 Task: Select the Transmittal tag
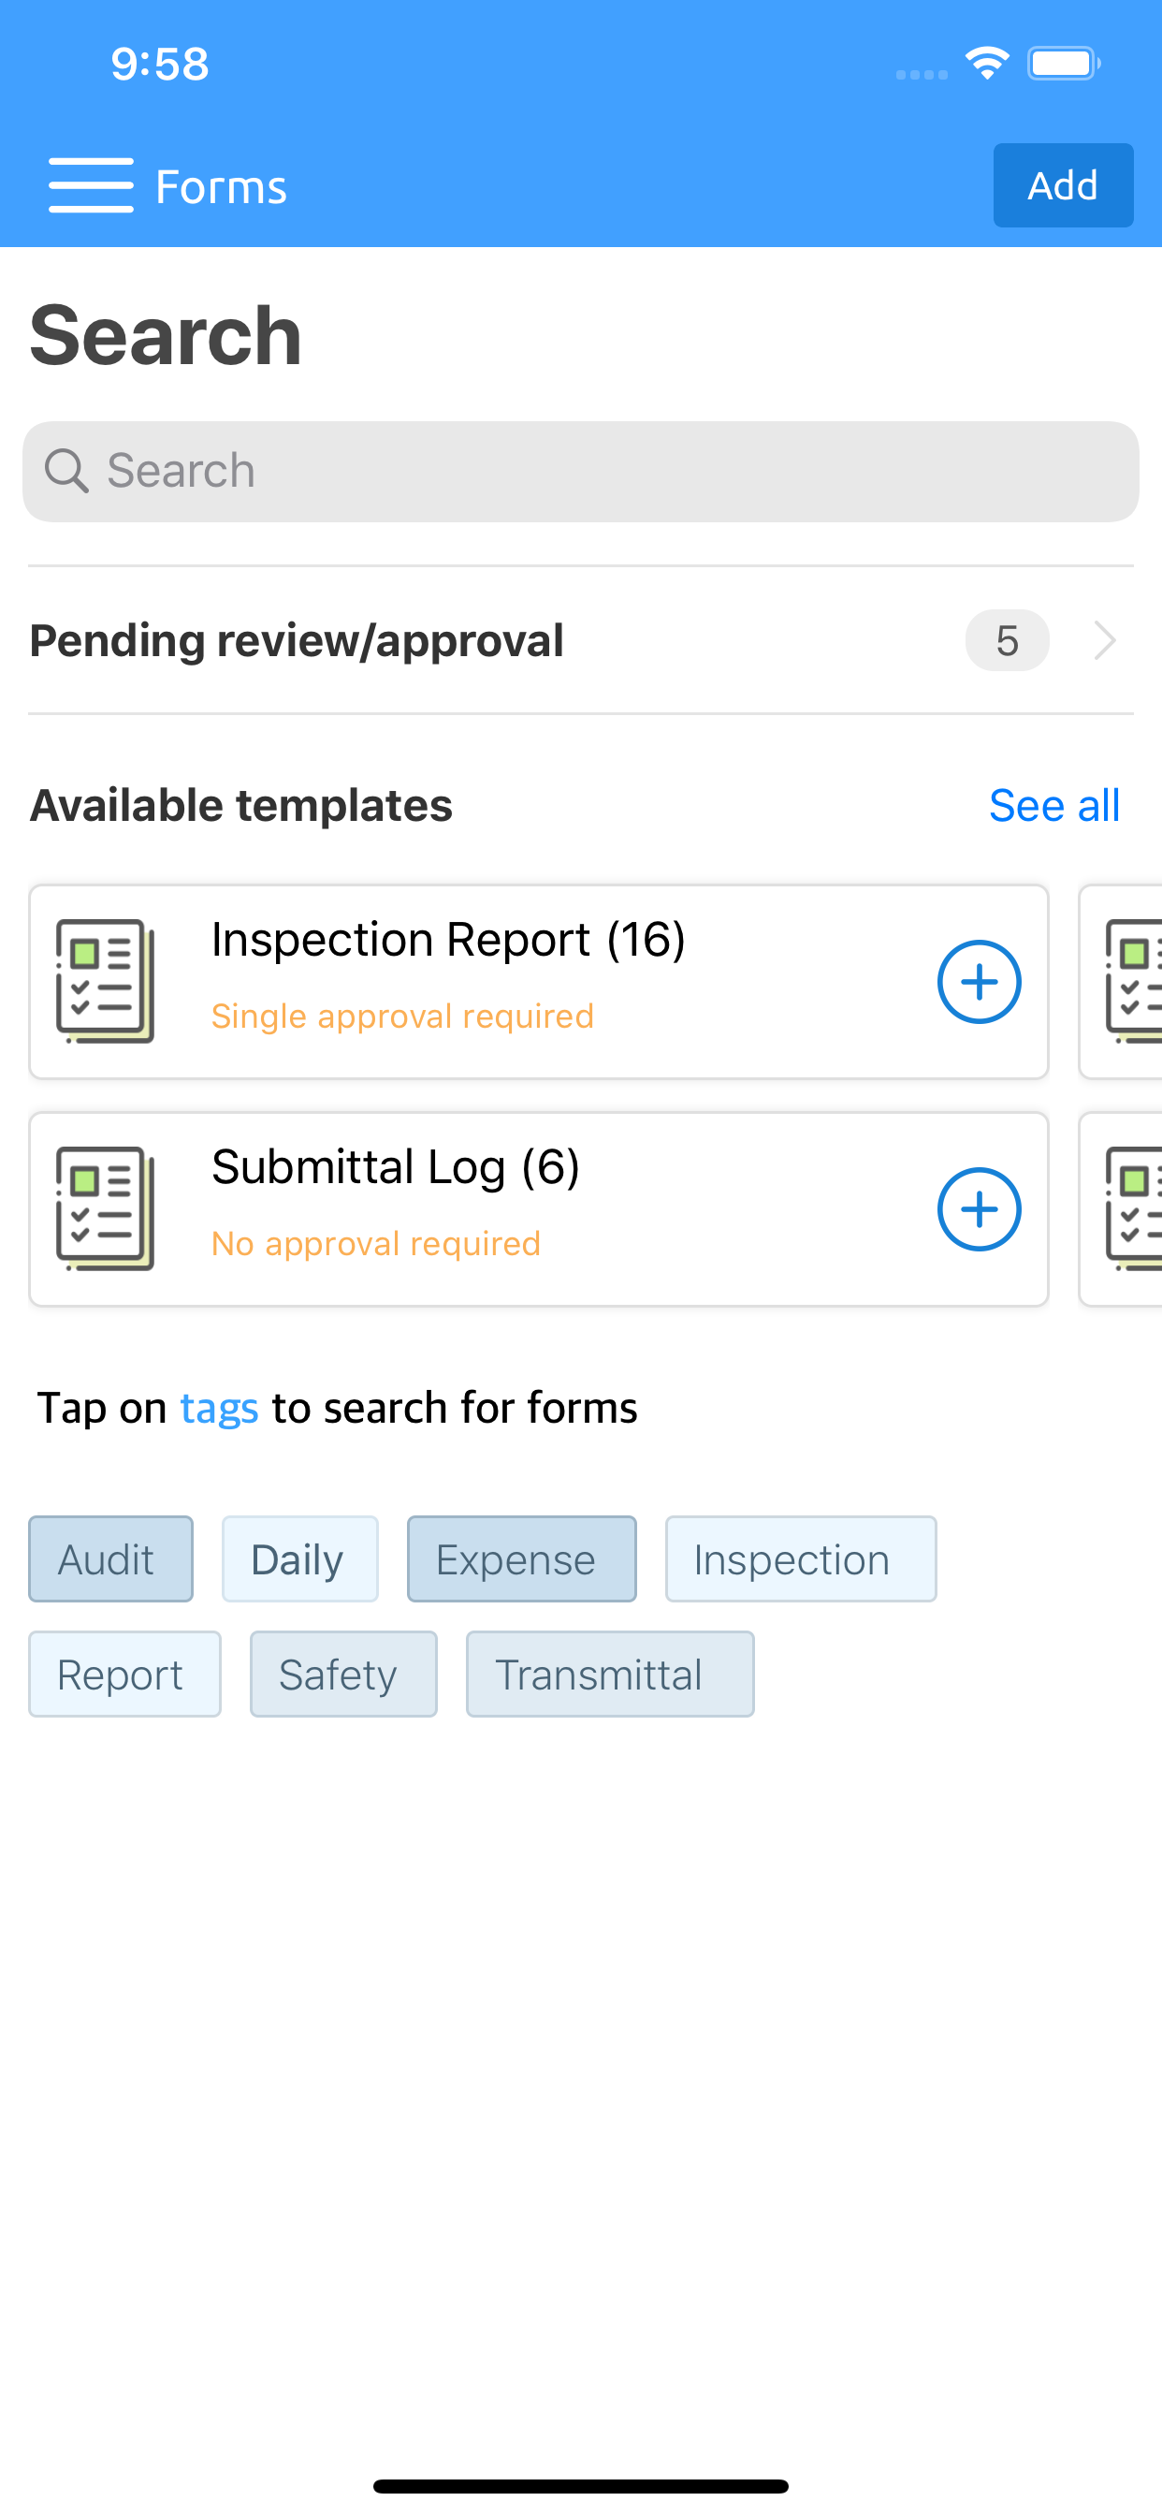pos(609,1675)
